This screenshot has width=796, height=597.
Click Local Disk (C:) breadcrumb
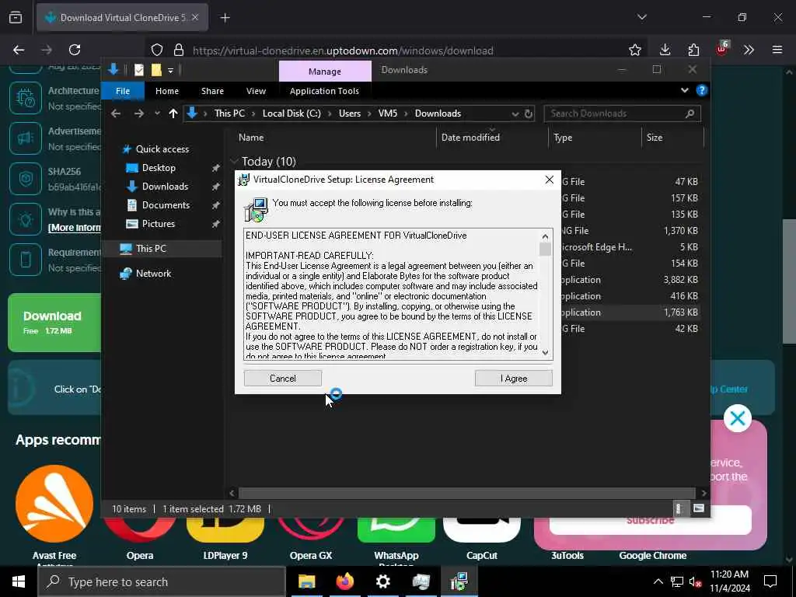[292, 113]
